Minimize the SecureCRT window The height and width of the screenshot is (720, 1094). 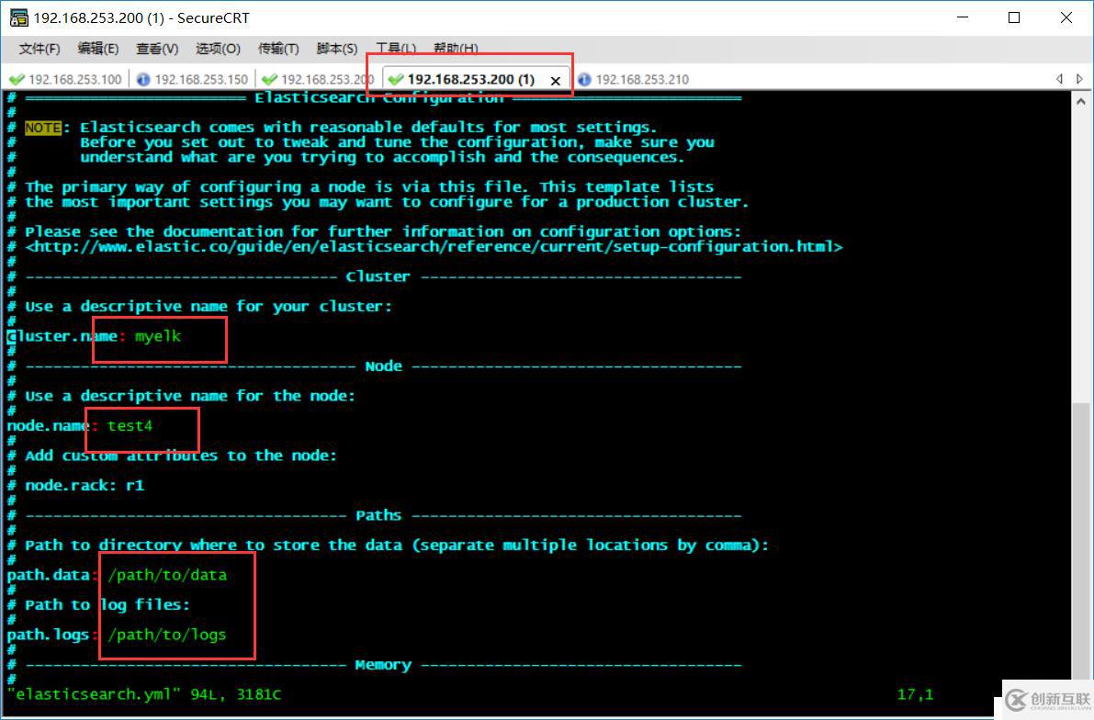(963, 17)
